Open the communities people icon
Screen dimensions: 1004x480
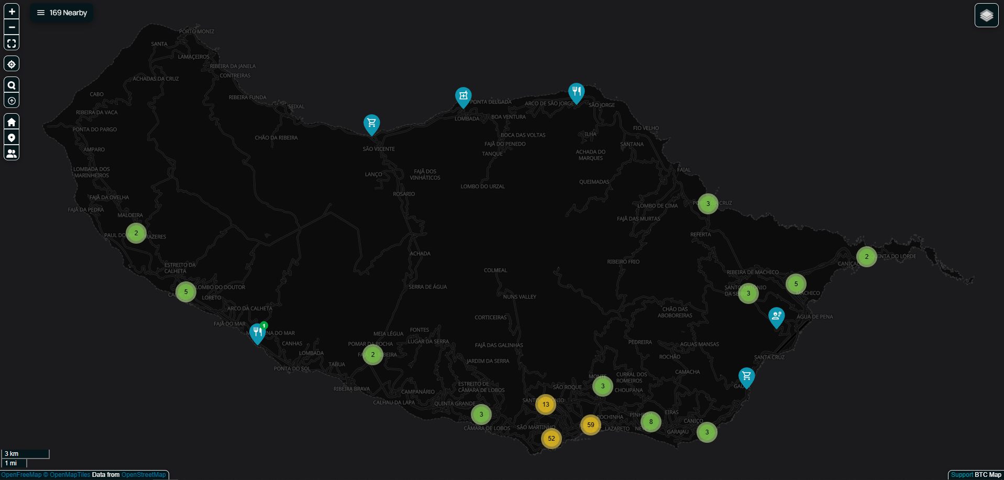pyautogui.click(x=12, y=153)
